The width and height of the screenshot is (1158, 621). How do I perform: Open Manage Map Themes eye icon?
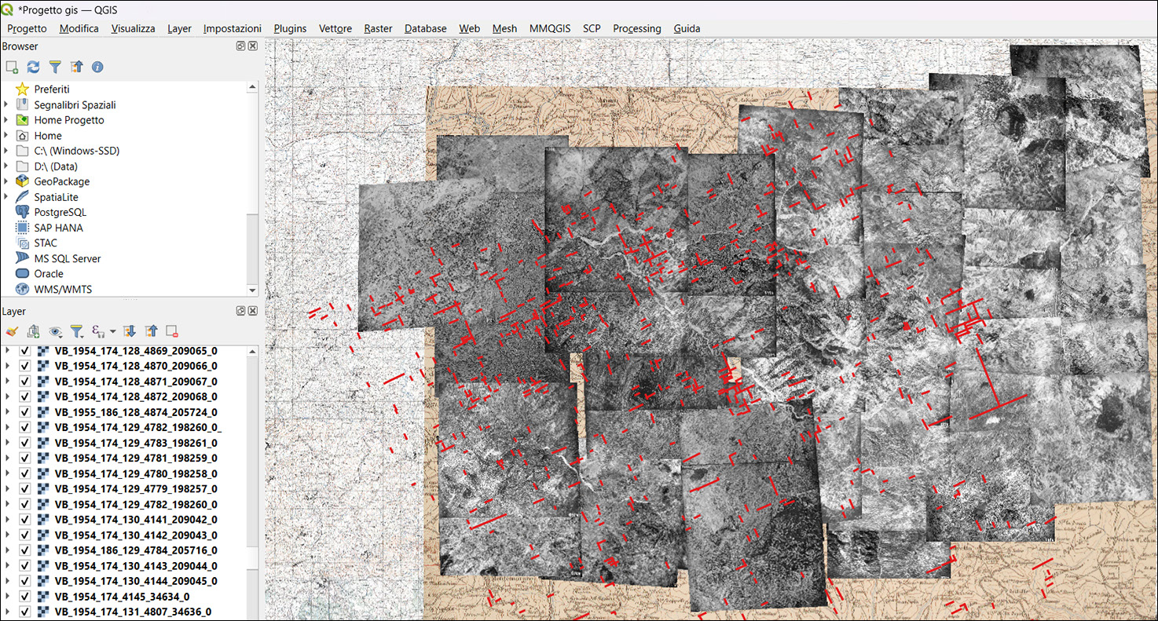[55, 332]
